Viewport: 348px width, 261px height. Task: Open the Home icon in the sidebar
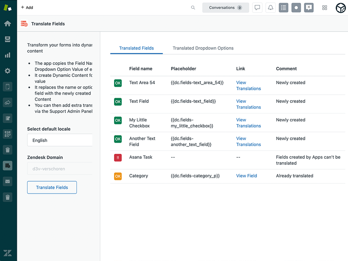click(7, 23)
